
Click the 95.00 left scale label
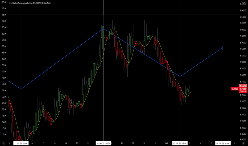pyautogui.click(x=4, y=15)
